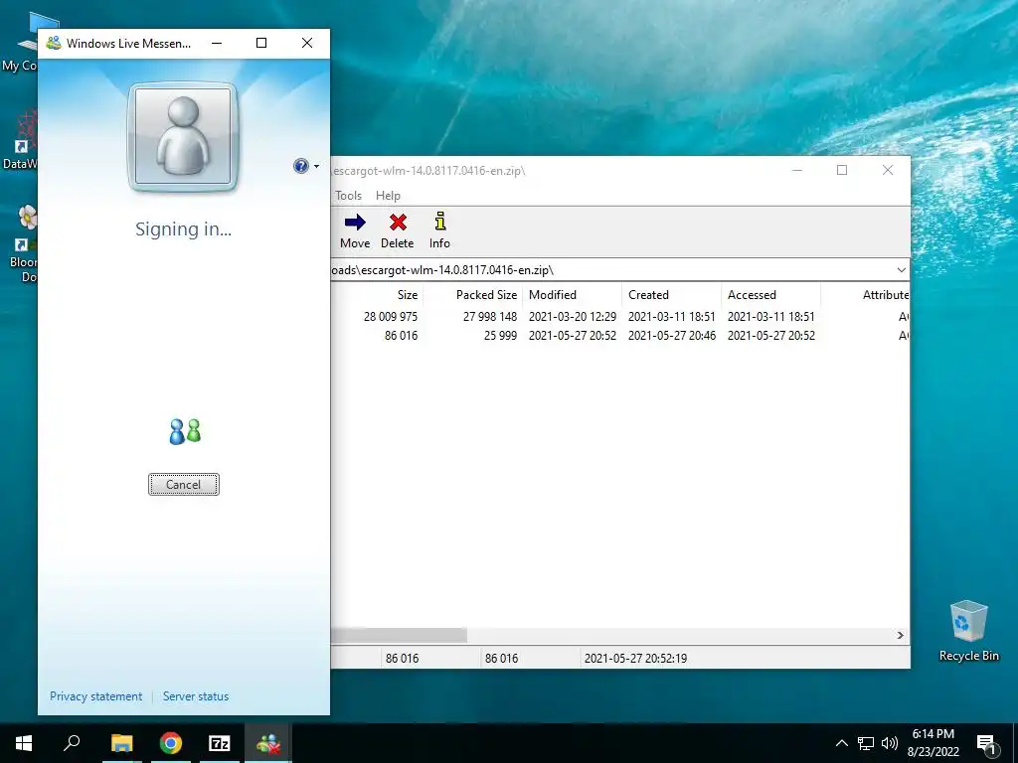
Task: Open File Explorer from the taskbar
Action: pos(121,743)
